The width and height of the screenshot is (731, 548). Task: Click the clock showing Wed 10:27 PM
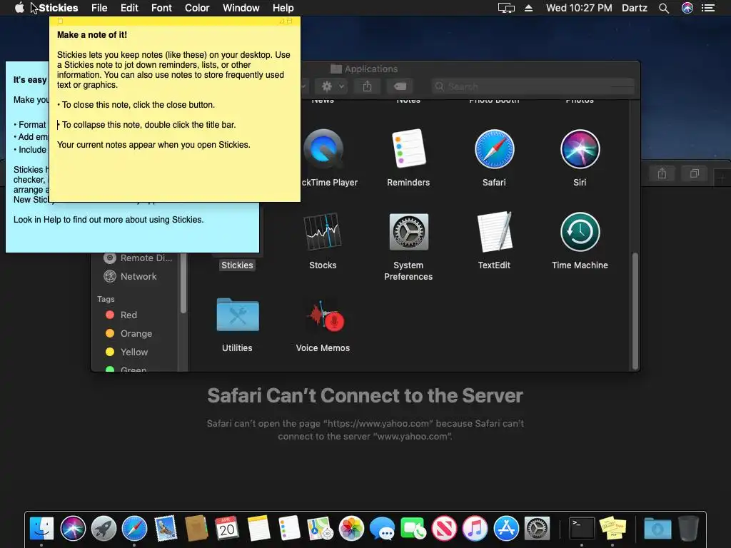[x=579, y=8]
